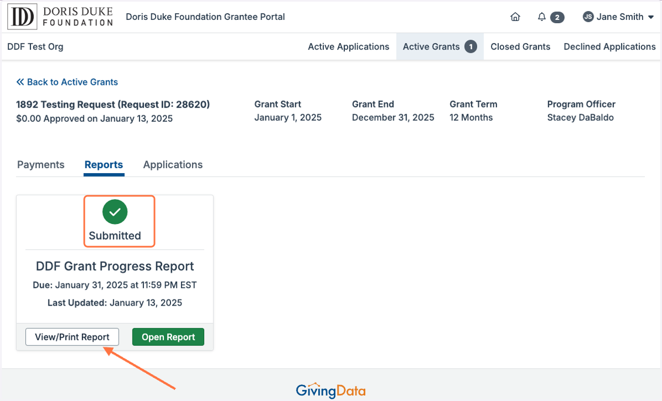
Task: Open the Active Applications tab
Action: [349, 47]
